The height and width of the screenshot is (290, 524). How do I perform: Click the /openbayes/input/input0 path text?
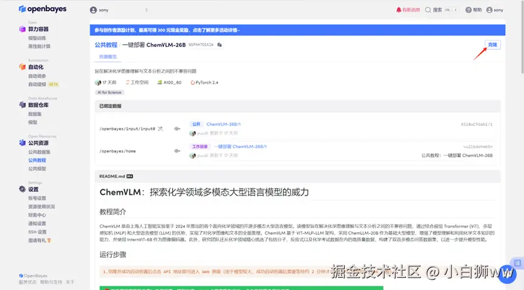coord(127,129)
